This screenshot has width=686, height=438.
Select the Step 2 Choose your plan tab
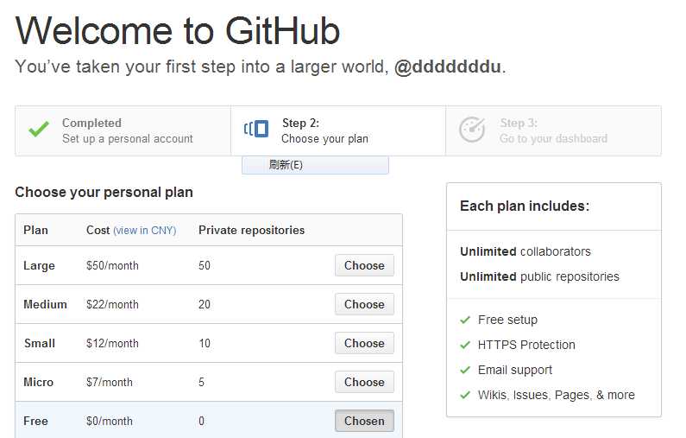pyautogui.click(x=324, y=131)
